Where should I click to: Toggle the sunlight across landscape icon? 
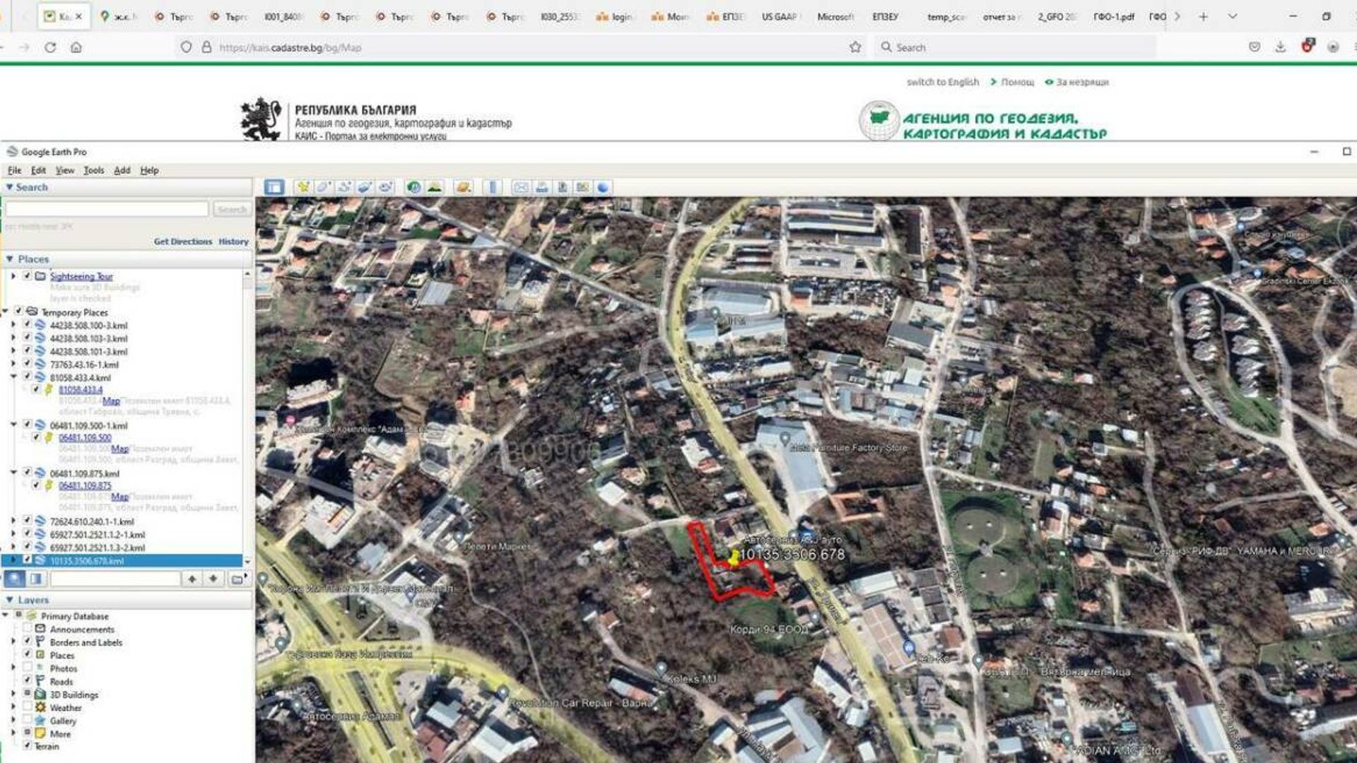434,187
